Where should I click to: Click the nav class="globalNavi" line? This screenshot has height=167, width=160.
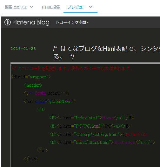click(49, 101)
